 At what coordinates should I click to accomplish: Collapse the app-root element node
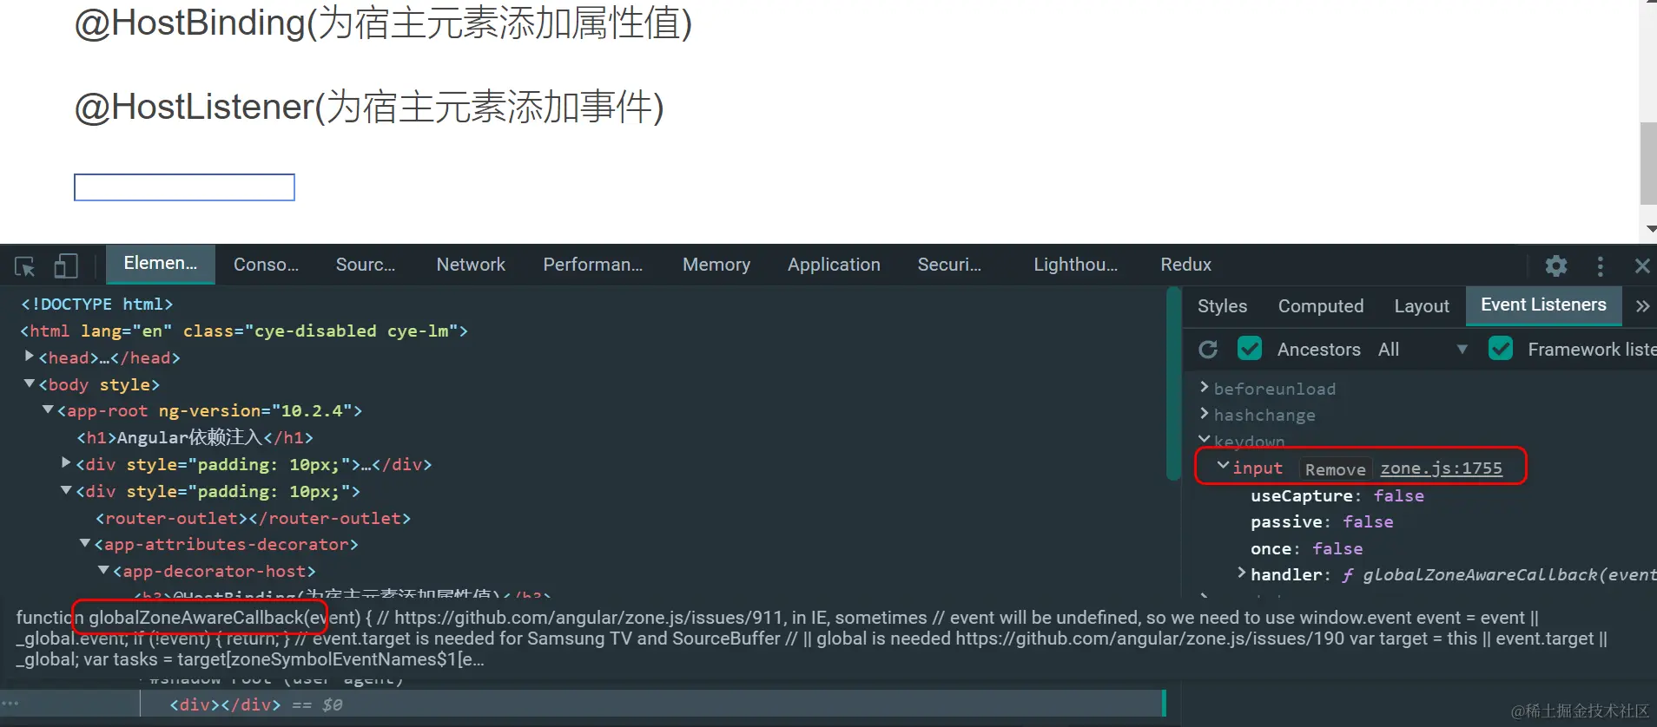tap(49, 409)
